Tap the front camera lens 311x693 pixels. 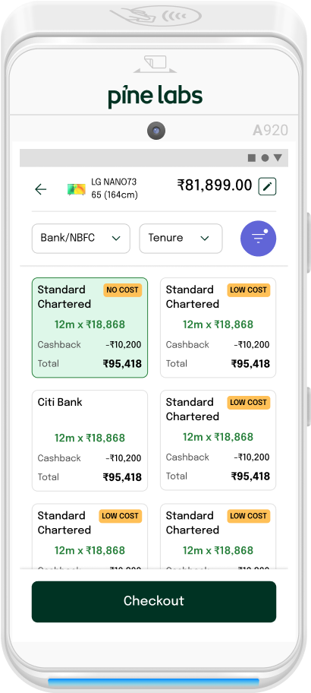pyautogui.click(x=156, y=131)
